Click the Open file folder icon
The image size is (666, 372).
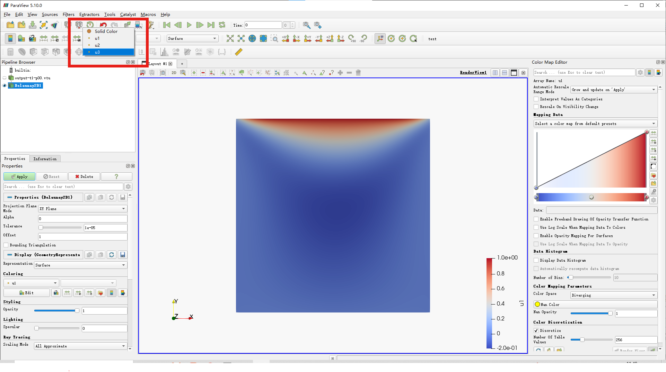[x=10, y=25]
